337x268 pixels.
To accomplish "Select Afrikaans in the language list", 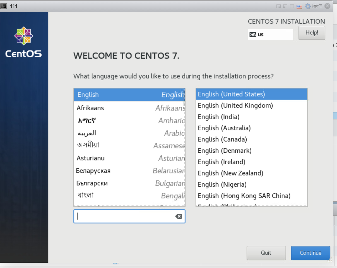I will click(129, 108).
